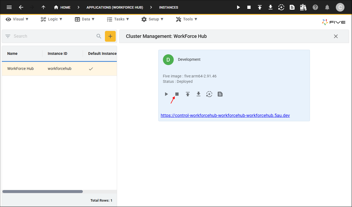The height and width of the screenshot is (207, 352).
Task: Click the default instance checkmark
Action: (x=91, y=69)
